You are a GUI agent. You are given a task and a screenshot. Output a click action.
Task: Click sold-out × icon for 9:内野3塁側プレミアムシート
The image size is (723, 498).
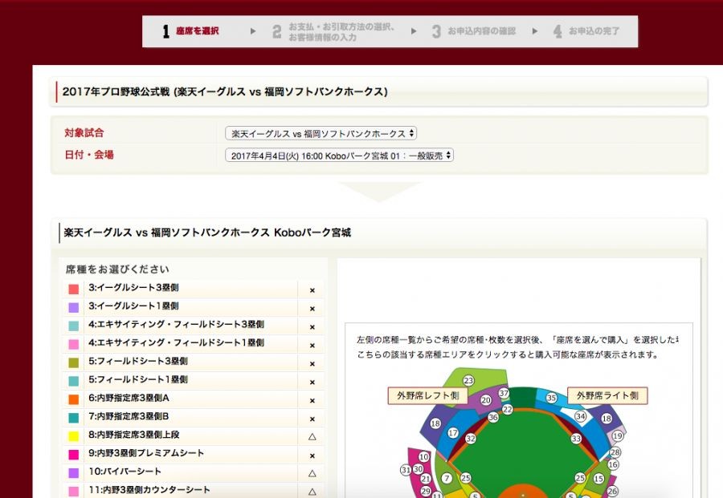pyautogui.click(x=312, y=455)
